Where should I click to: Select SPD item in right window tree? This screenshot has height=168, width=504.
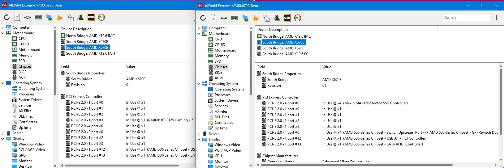click(x=218, y=61)
